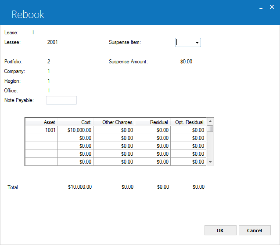The height and width of the screenshot is (245, 280).
Task: Click Opt. Residual cell in asset 1001 row
Action: click(x=188, y=130)
